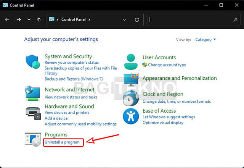Click the System and Security shield icon
This screenshot has height=168, width=244.
(x=33, y=62)
